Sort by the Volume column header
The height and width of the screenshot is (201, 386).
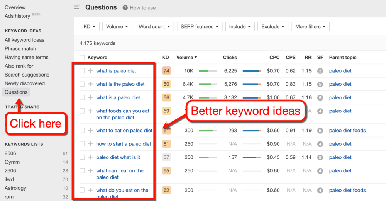click(187, 58)
